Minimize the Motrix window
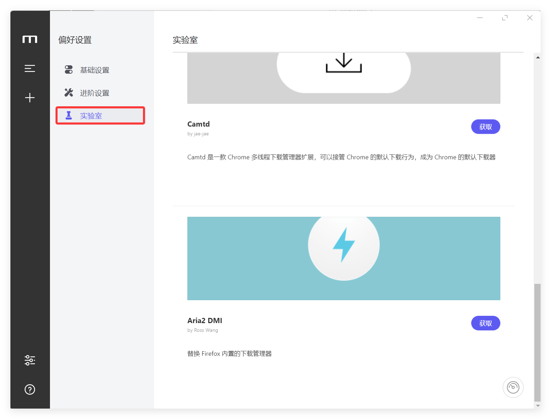Image resolution: width=551 pixels, height=419 pixels. tap(480, 18)
